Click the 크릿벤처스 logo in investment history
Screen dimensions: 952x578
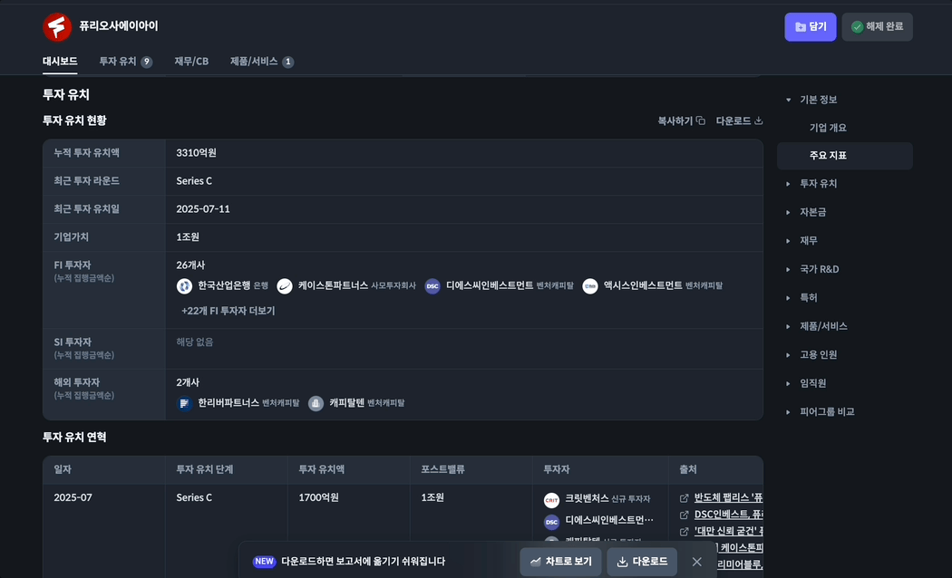(x=551, y=499)
